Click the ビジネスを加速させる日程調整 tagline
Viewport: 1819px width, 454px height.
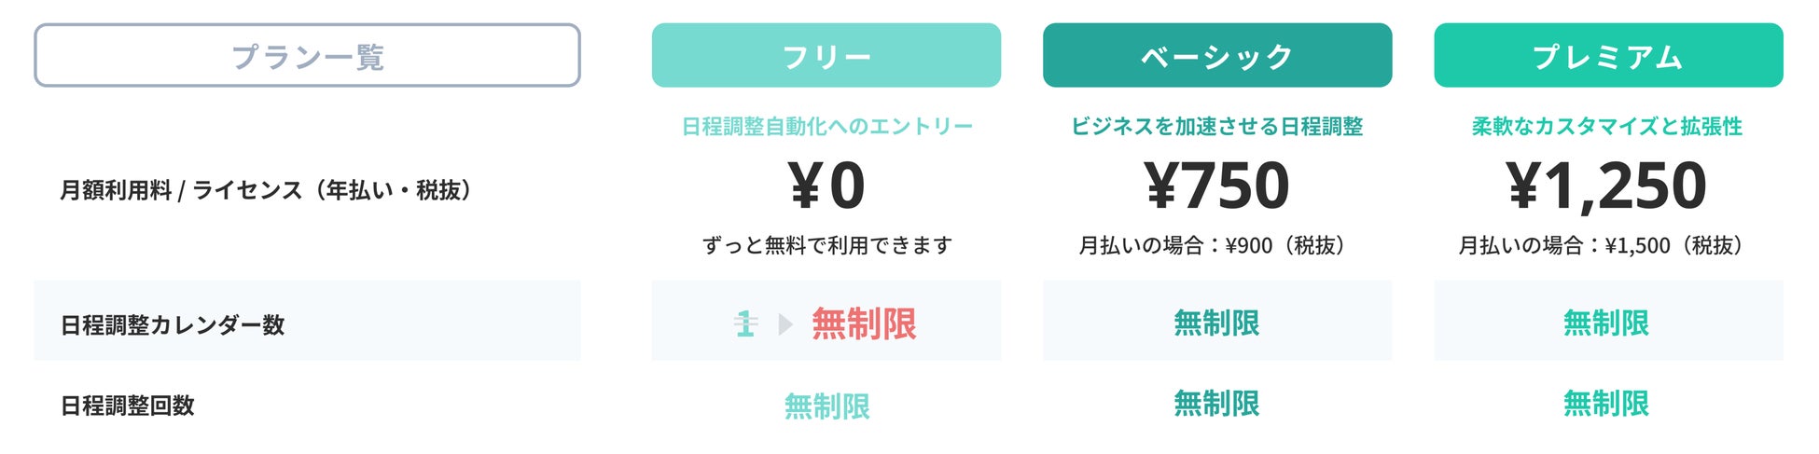click(x=1216, y=127)
